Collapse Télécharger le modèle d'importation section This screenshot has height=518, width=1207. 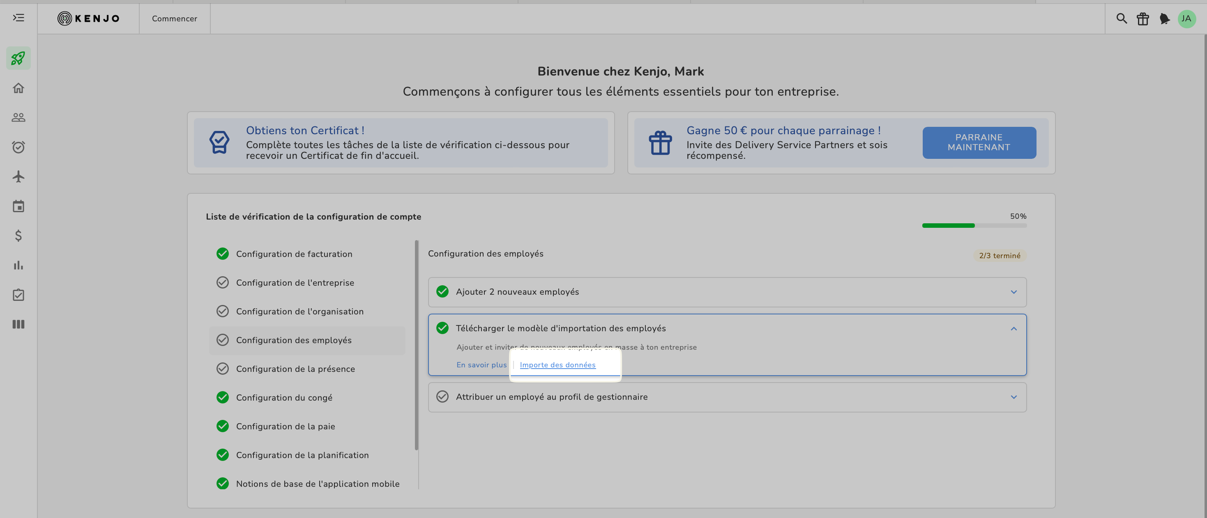1014,328
